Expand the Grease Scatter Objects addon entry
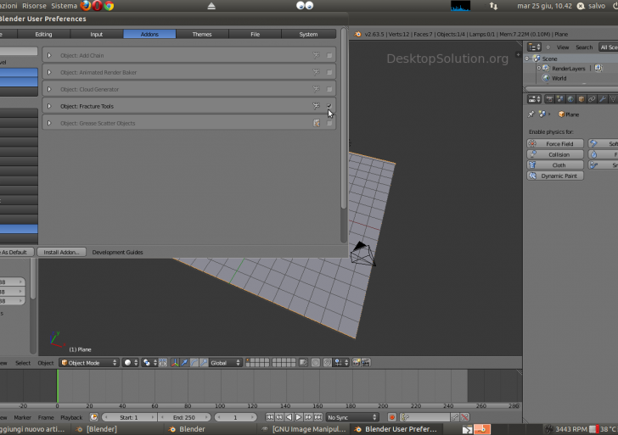618x435 pixels. (x=49, y=123)
